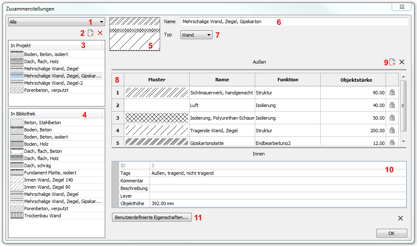This screenshot has width=417, height=246.
Task: Open the Typ dropdown showing Wand
Action: click(x=196, y=35)
